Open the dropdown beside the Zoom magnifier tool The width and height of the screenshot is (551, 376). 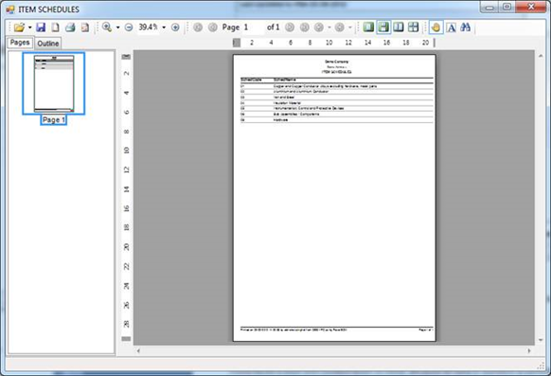(117, 27)
